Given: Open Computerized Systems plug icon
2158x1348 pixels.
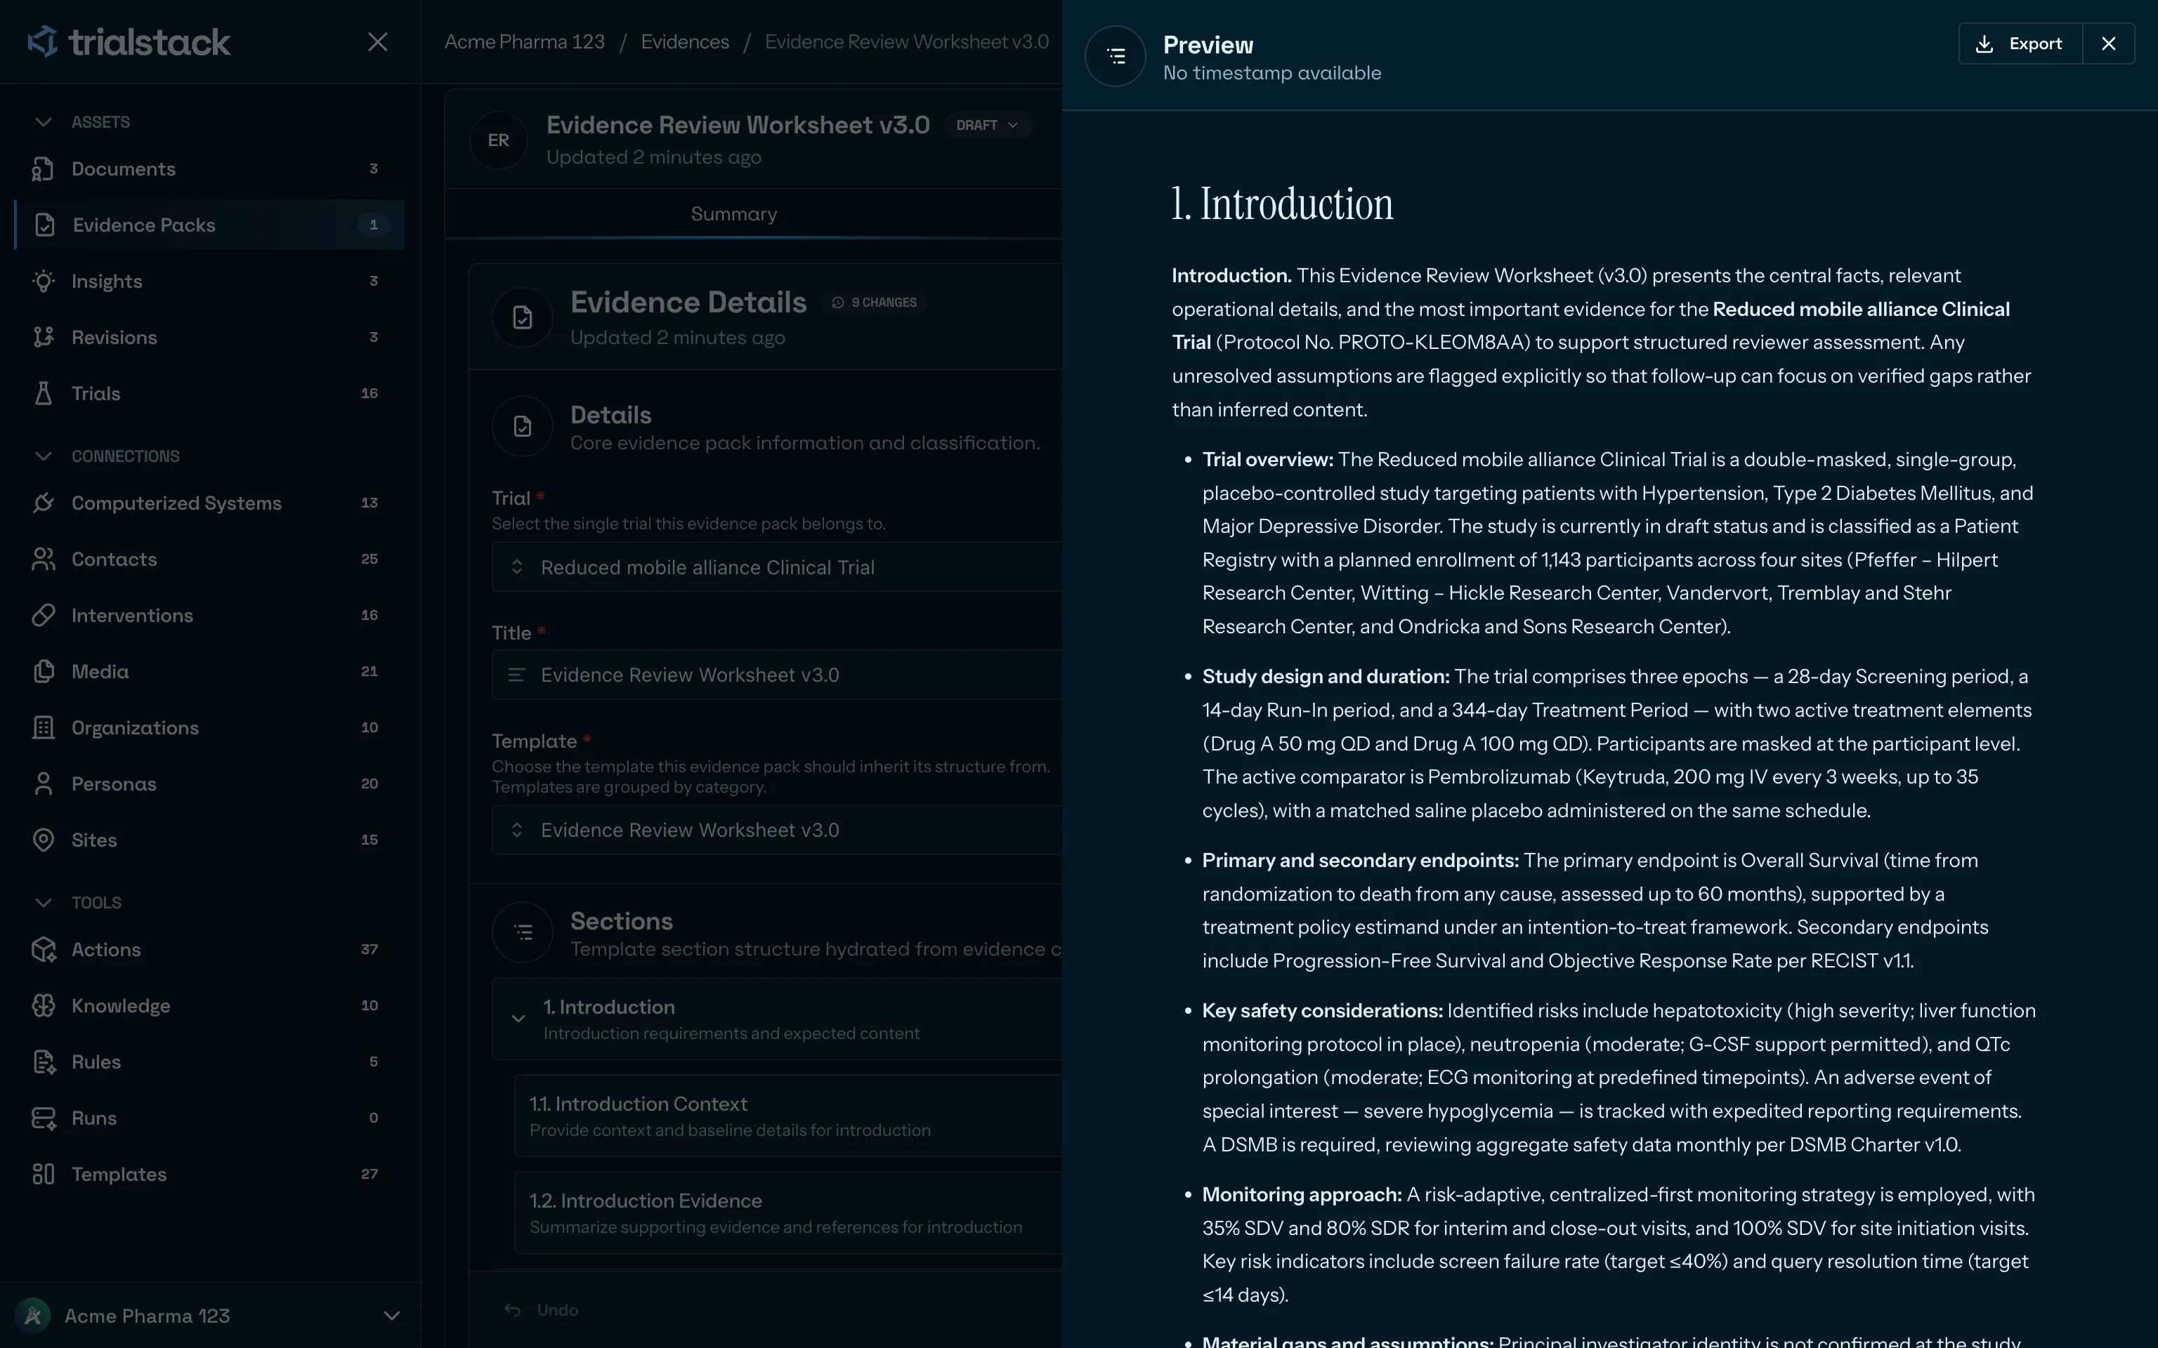Looking at the screenshot, I should [43, 503].
